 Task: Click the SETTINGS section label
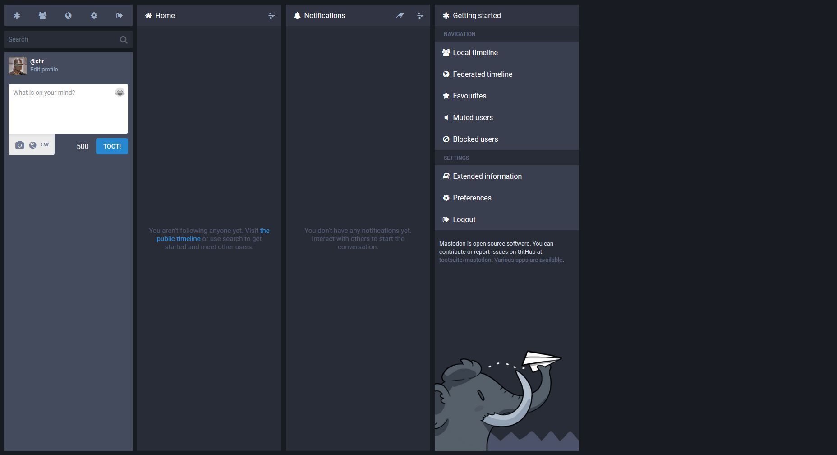pyautogui.click(x=456, y=158)
